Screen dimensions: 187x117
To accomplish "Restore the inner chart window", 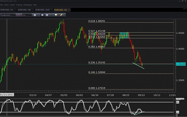I will click(x=184, y=9).
